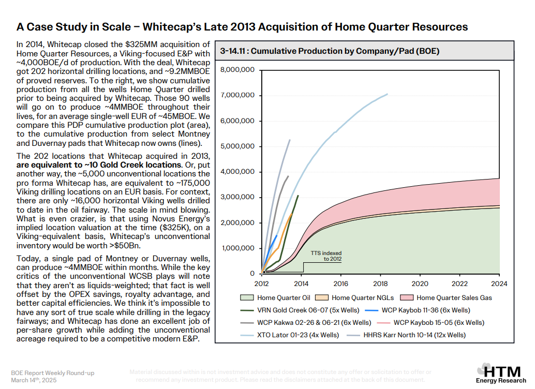Click the 2,000,000 y-axis label
The height and width of the screenshot is (389, 535).
click(x=237, y=223)
